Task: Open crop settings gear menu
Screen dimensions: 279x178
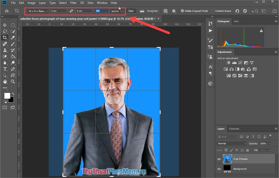Action: tap(174, 11)
